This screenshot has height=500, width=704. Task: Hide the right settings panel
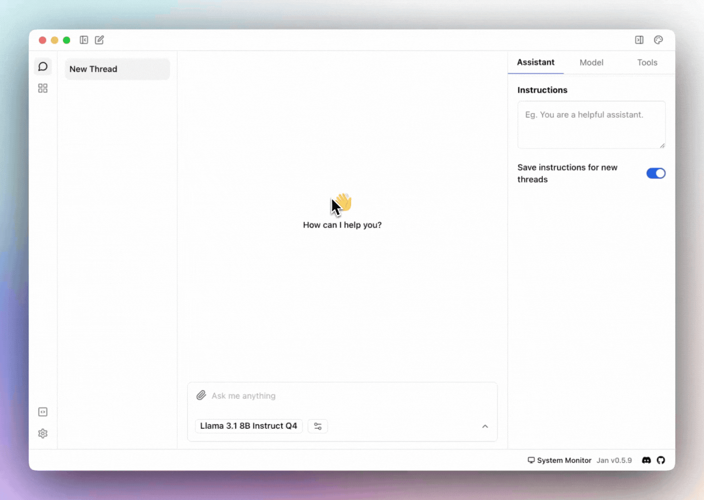click(639, 40)
